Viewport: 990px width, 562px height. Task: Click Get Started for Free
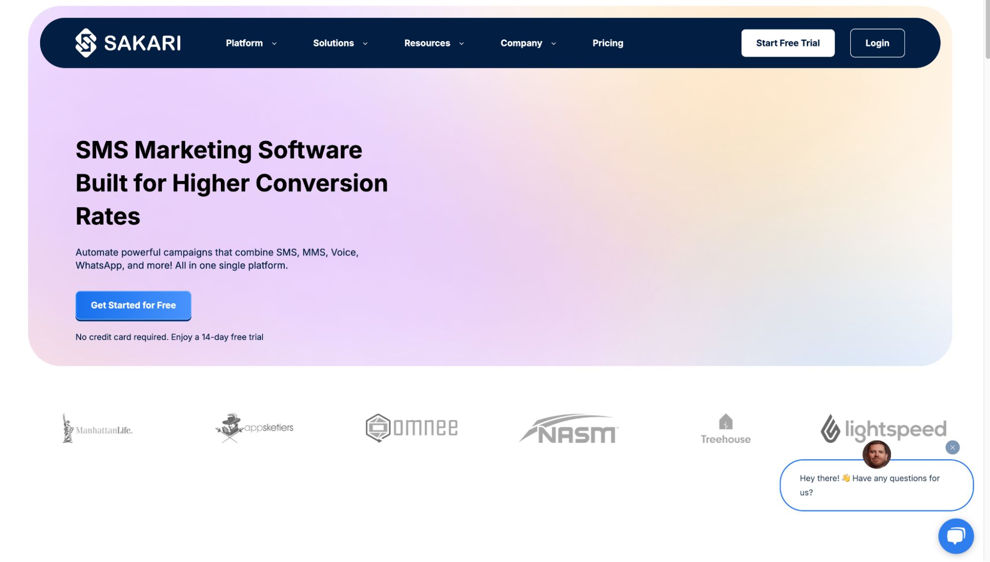[133, 305]
